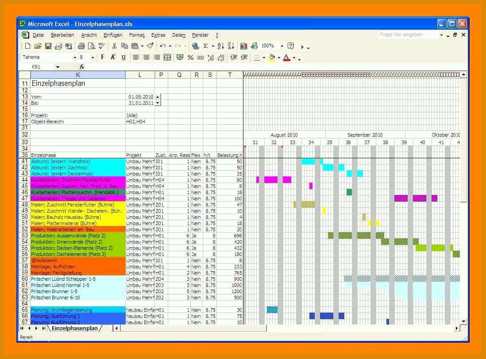This screenshot has height=359, width=486.
Task: Insert AutoSum with the sigma icon
Action: (x=205, y=46)
